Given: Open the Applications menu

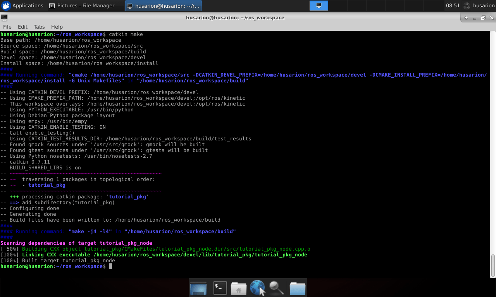Looking at the screenshot, I should 22,6.
